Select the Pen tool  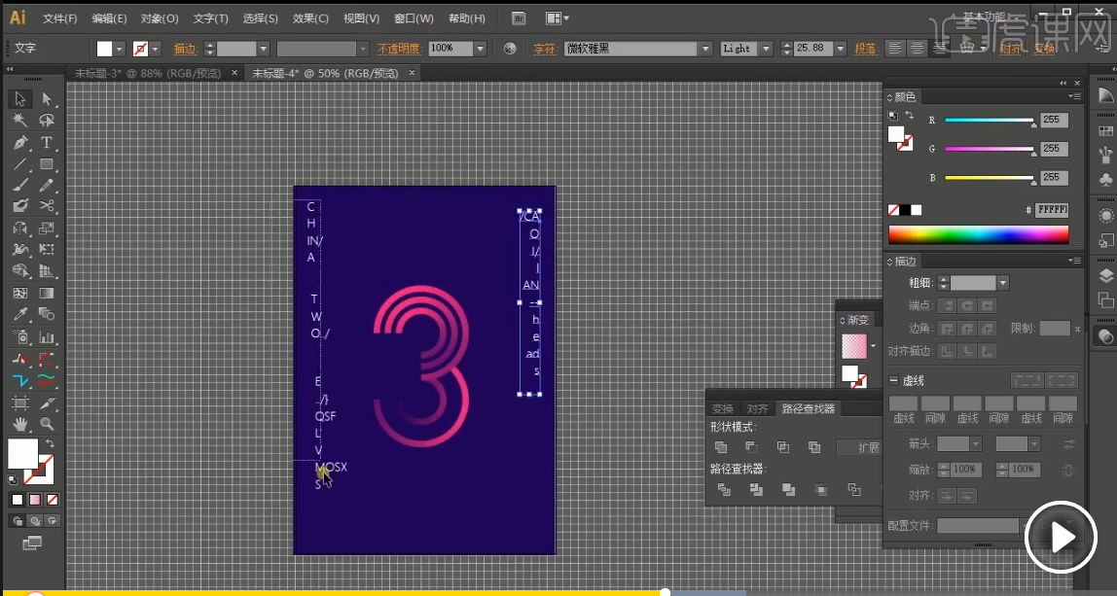coord(20,143)
